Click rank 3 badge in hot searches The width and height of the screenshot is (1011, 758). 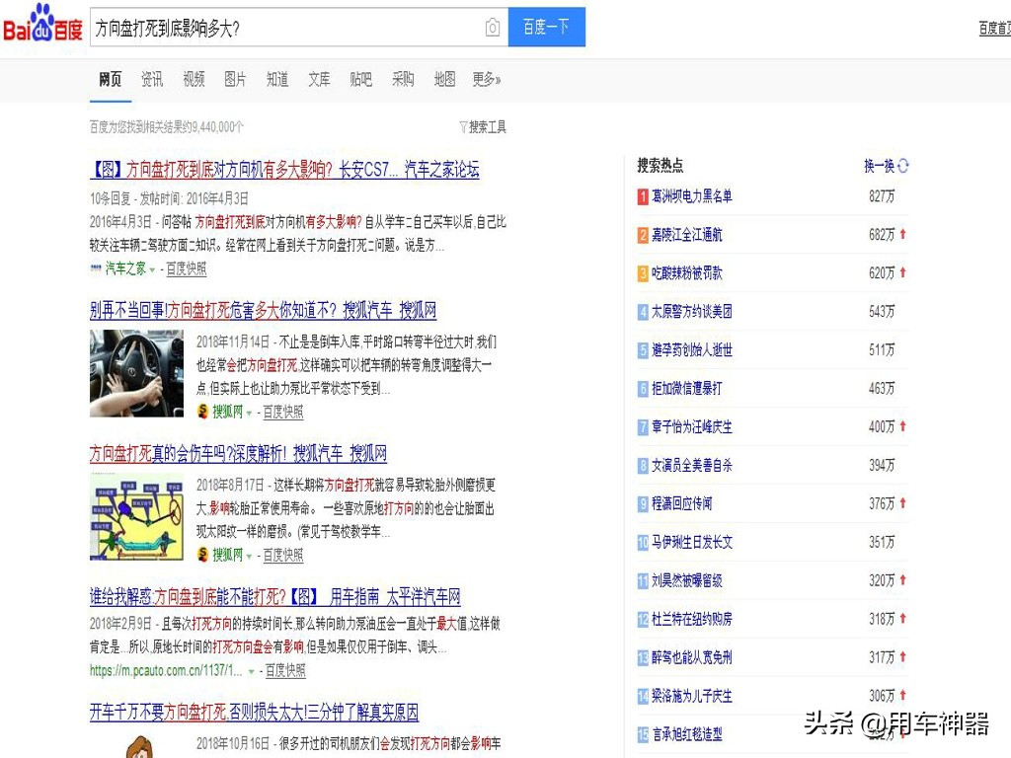click(643, 274)
